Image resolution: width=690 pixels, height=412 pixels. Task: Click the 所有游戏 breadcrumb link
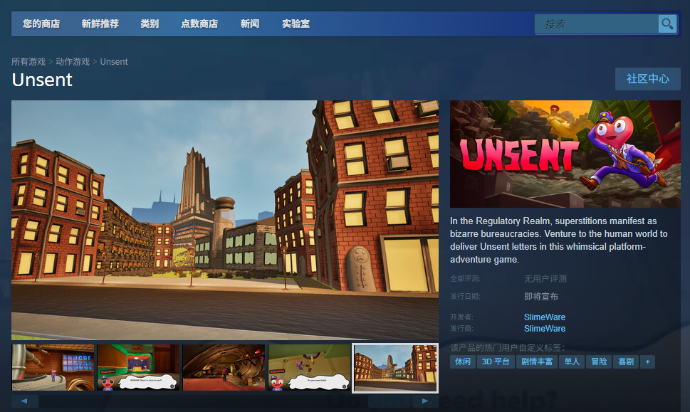point(28,62)
